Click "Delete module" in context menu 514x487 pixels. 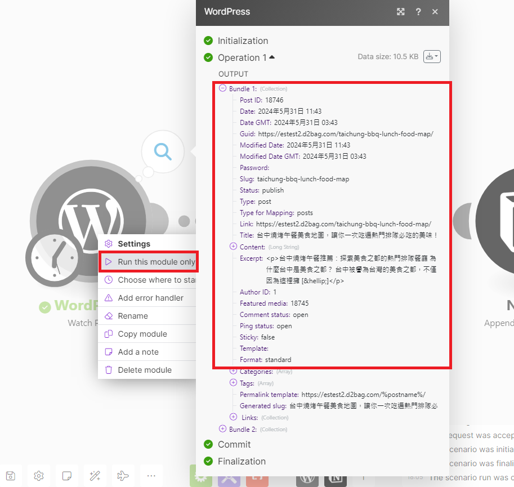[x=144, y=370]
